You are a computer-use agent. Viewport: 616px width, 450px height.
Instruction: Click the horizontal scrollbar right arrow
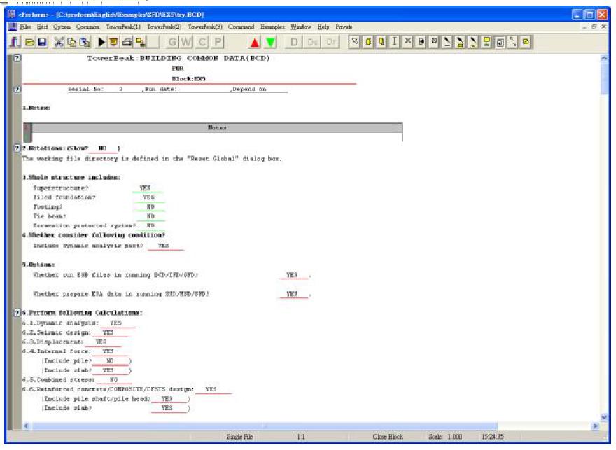[x=596, y=426]
